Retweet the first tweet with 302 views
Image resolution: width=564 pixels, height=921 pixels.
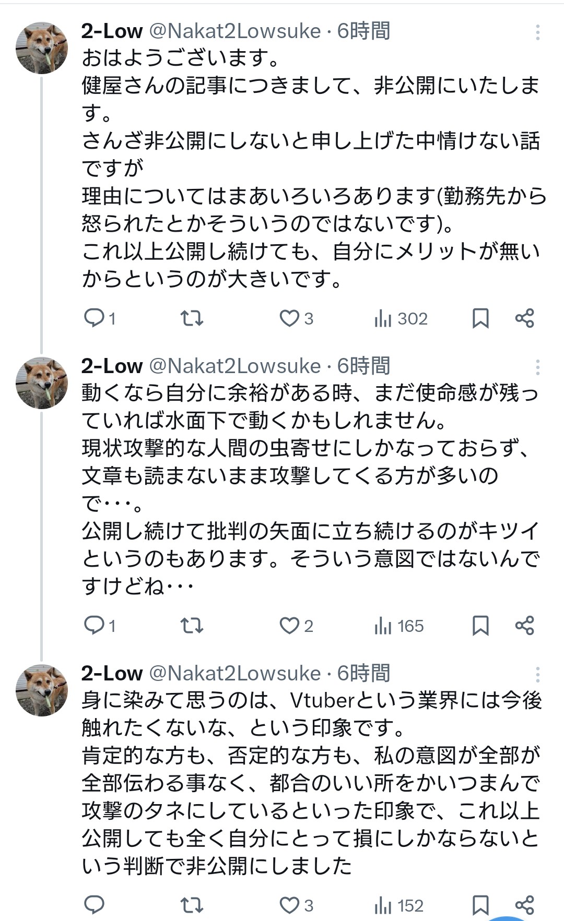[x=192, y=318]
